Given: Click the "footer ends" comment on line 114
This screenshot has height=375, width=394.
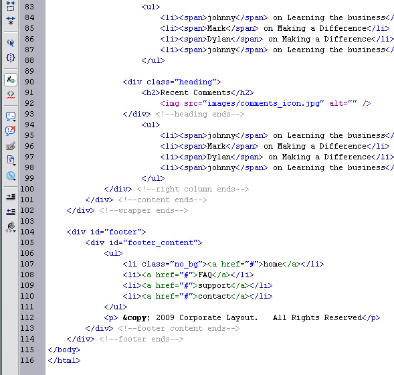Looking at the screenshot, I should pos(141,340).
